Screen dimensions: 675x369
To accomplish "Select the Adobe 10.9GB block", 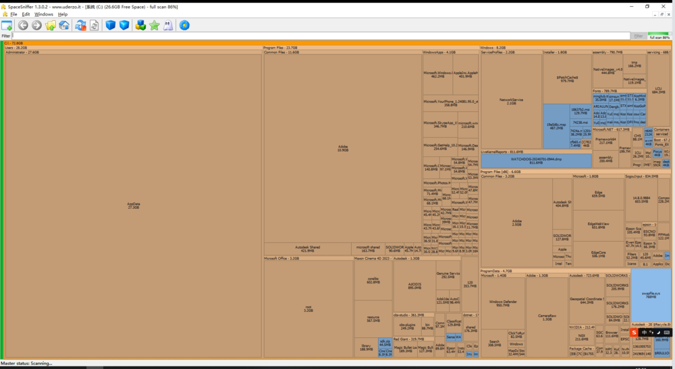I will [x=343, y=148].
